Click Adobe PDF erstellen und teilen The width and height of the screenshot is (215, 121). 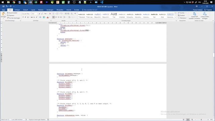coord(195,16)
